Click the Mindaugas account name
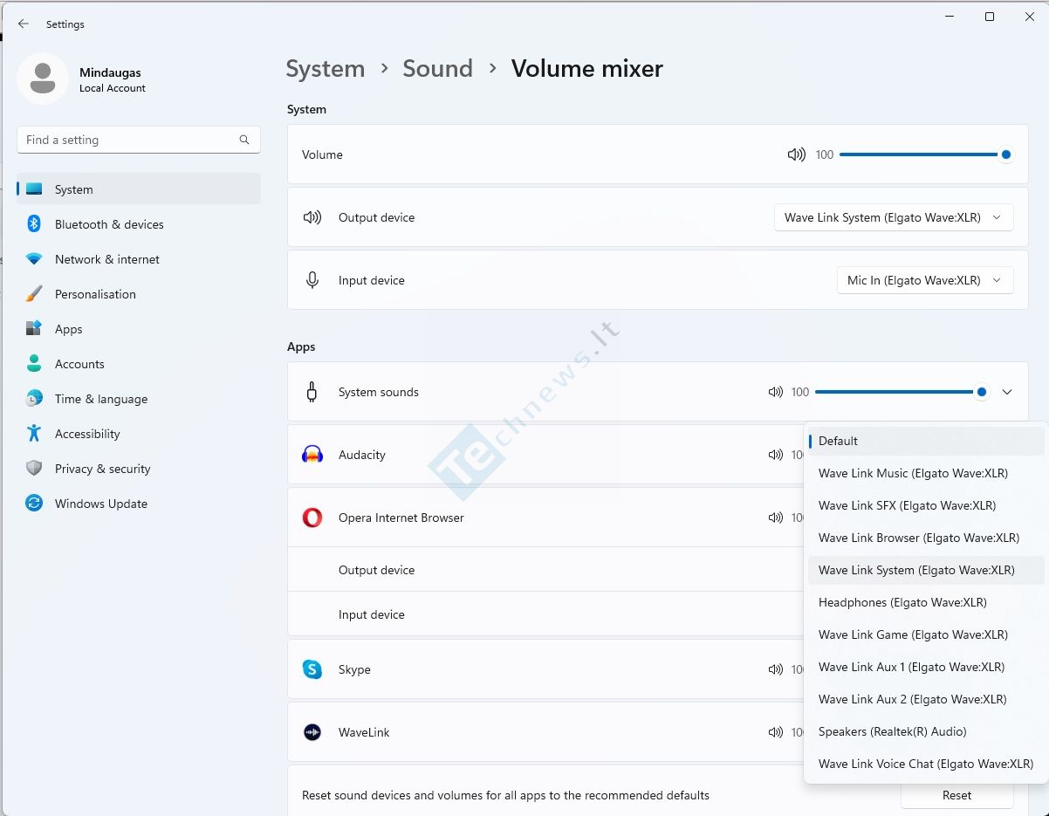 tap(110, 72)
